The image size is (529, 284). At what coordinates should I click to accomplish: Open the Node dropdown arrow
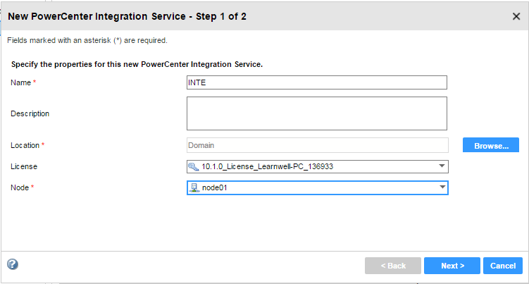coord(442,187)
